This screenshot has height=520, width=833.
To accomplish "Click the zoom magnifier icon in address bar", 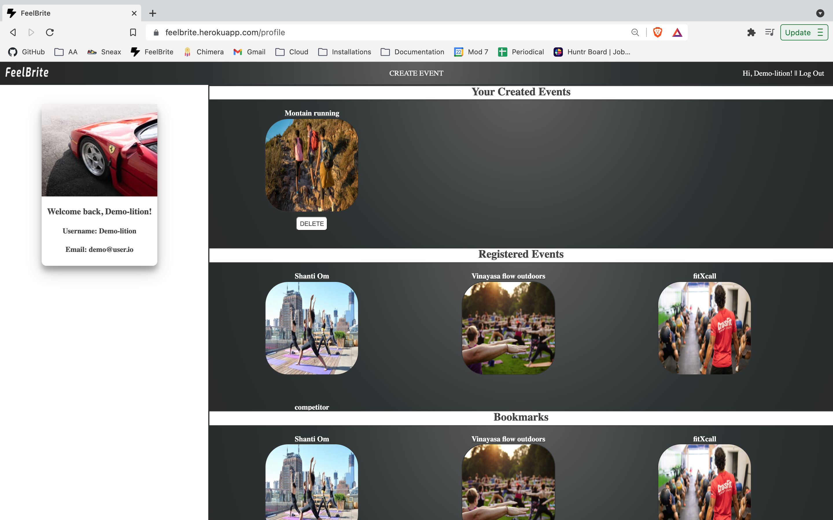I will [x=635, y=32].
